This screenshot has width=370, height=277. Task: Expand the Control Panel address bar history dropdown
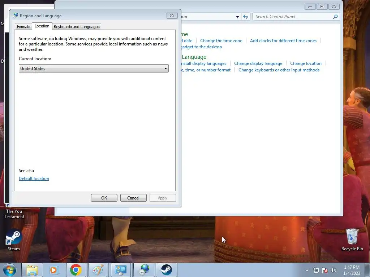point(237,17)
